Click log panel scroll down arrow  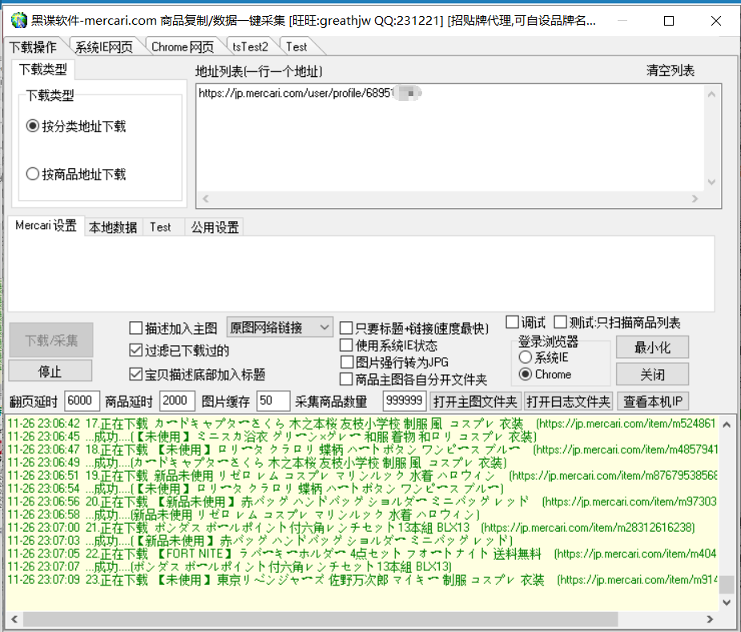coord(727,602)
